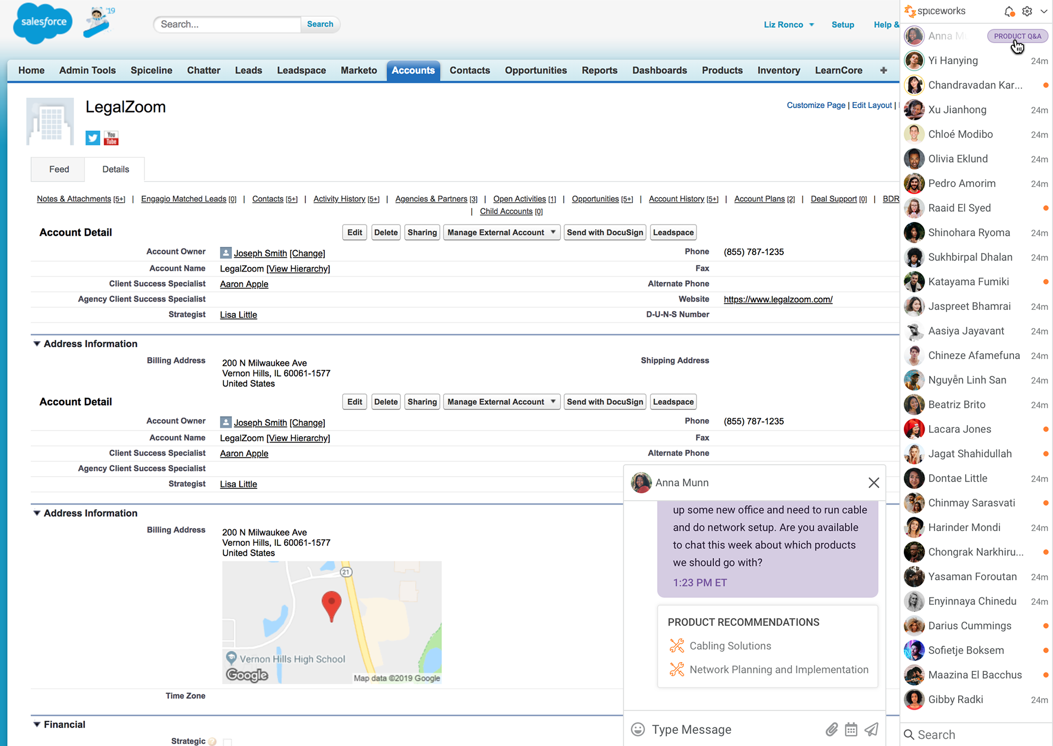This screenshot has width=1053, height=746.
Task: Click the Account Owner user icon in first Account Detail
Action: coord(225,253)
